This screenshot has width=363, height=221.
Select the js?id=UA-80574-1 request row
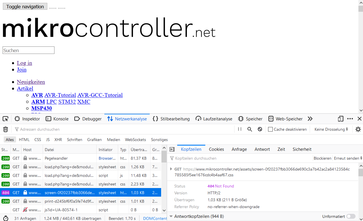[81, 210]
